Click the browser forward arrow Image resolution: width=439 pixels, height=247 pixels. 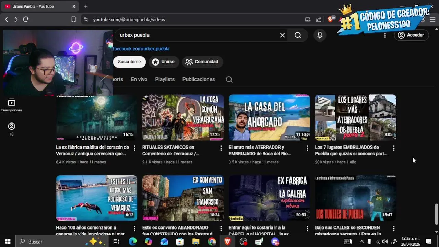click(x=16, y=20)
